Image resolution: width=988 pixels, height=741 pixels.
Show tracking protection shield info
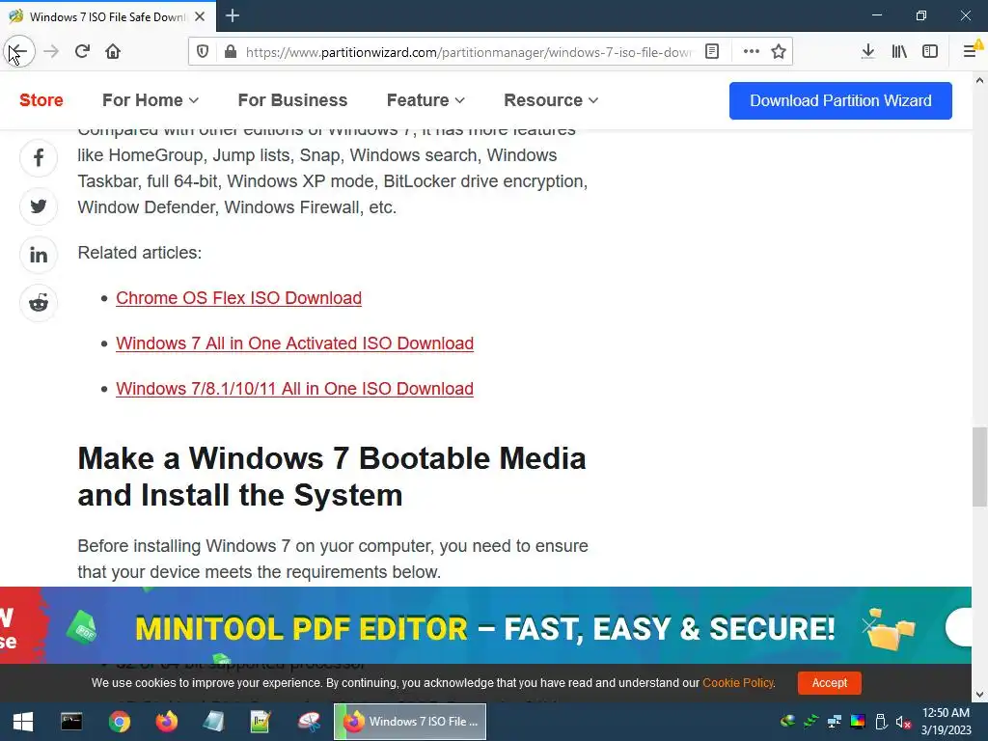point(203,52)
